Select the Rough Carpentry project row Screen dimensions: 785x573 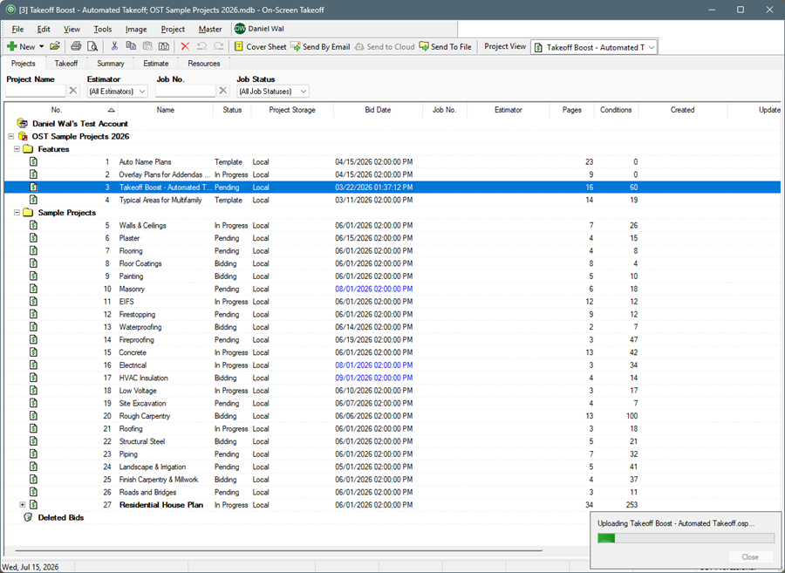392,416
